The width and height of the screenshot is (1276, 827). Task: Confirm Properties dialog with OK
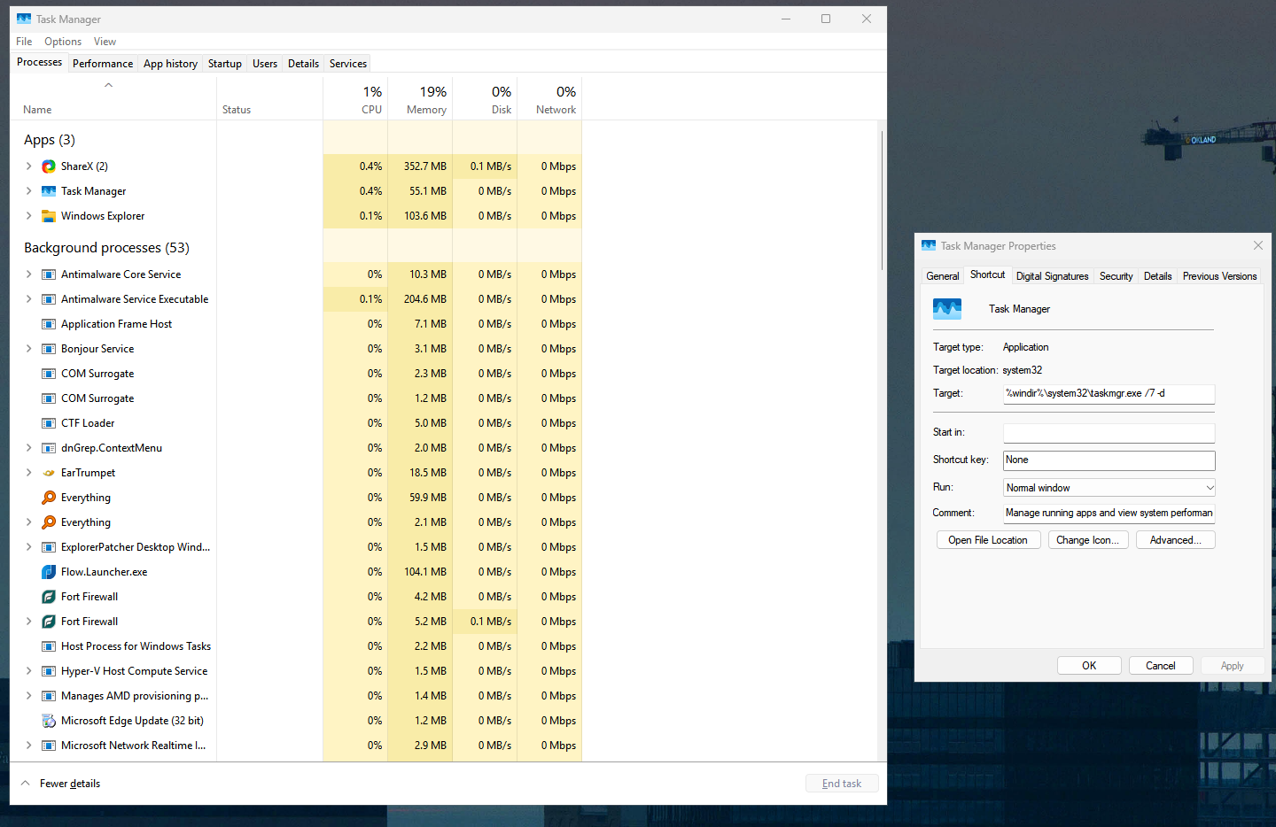click(x=1089, y=666)
